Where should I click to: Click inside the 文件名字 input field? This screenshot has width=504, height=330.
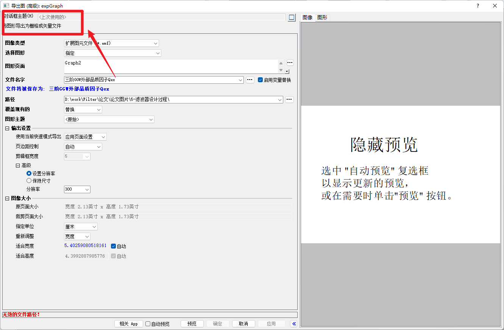pos(151,80)
